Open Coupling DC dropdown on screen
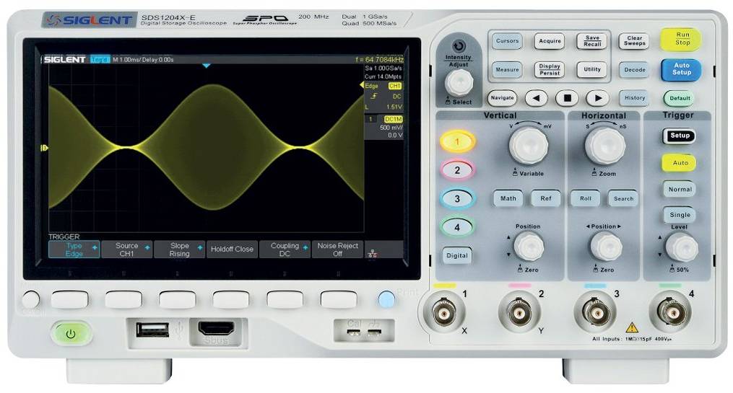The image size is (733, 393). point(285,250)
